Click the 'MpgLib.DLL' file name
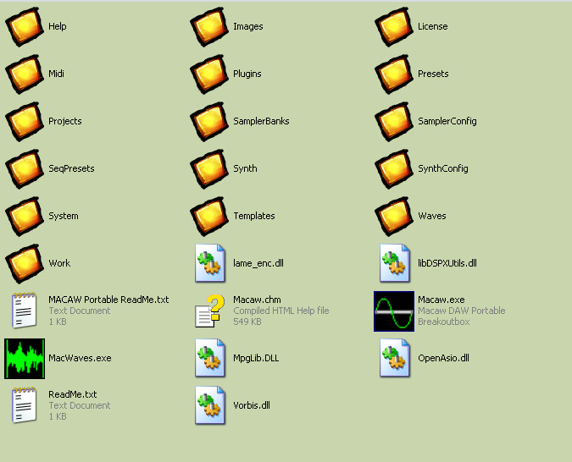The width and height of the screenshot is (572, 462). click(256, 358)
